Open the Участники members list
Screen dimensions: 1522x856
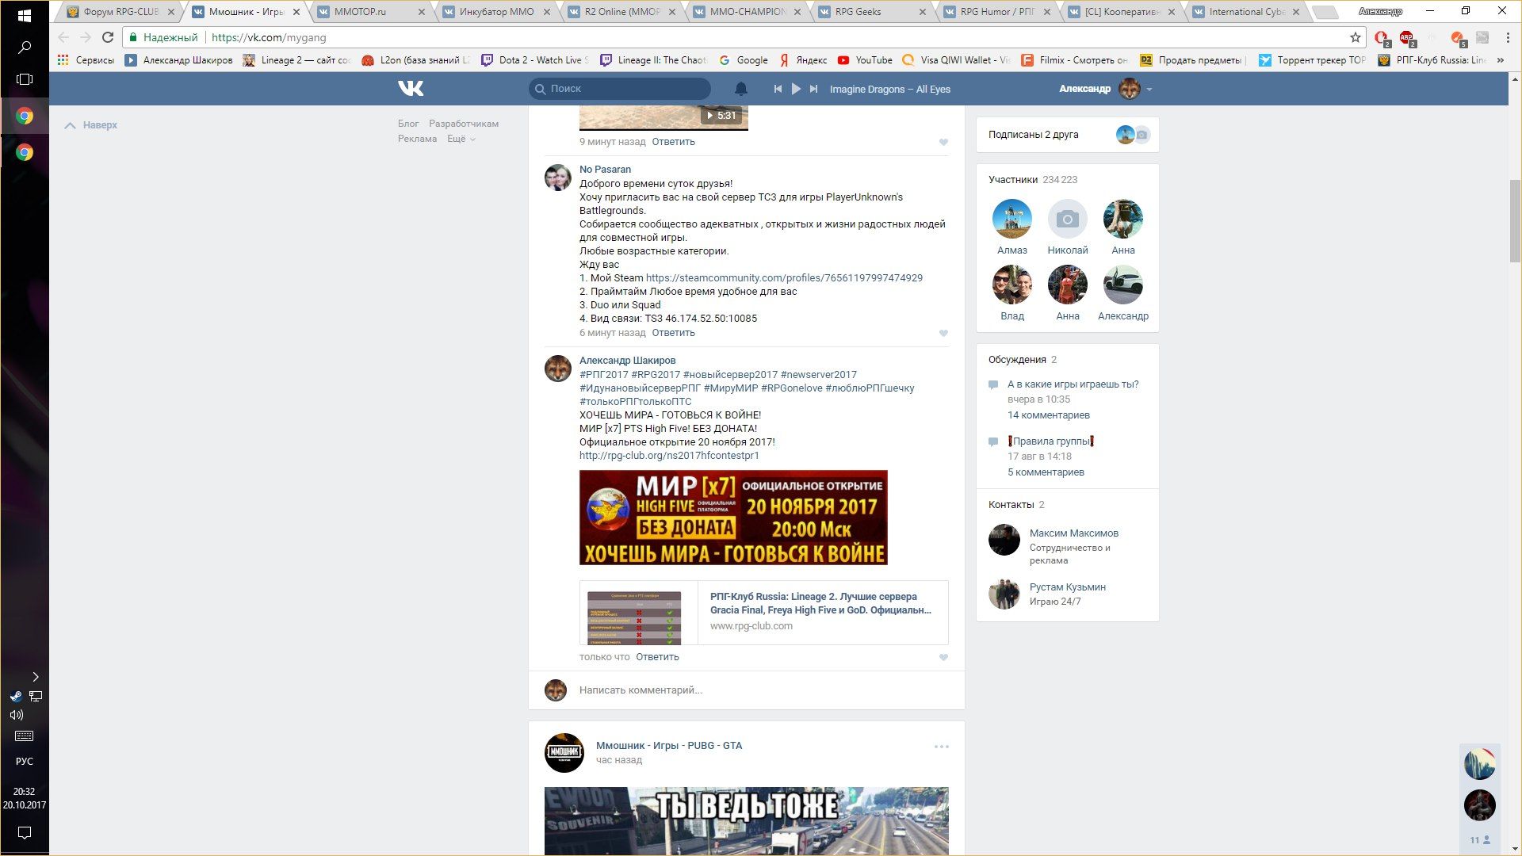1032,180
